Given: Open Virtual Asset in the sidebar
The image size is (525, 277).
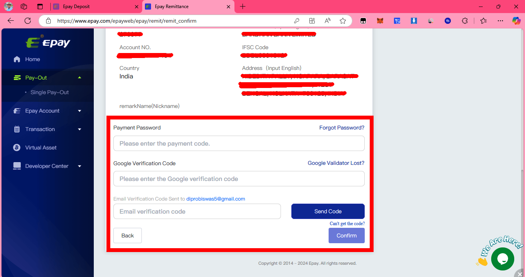Looking at the screenshot, I should (41, 148).
